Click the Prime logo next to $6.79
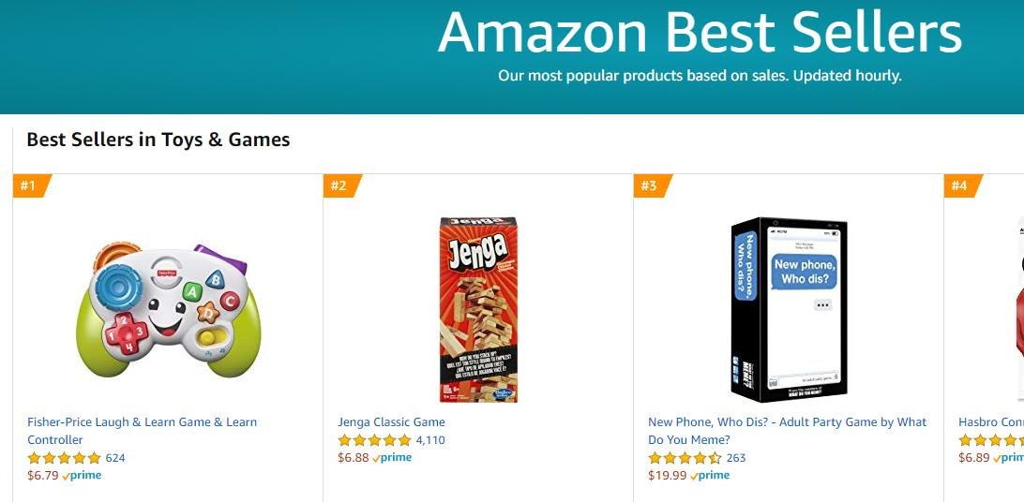The height and width of the screenshot is (502, 1024). [83, 476]
